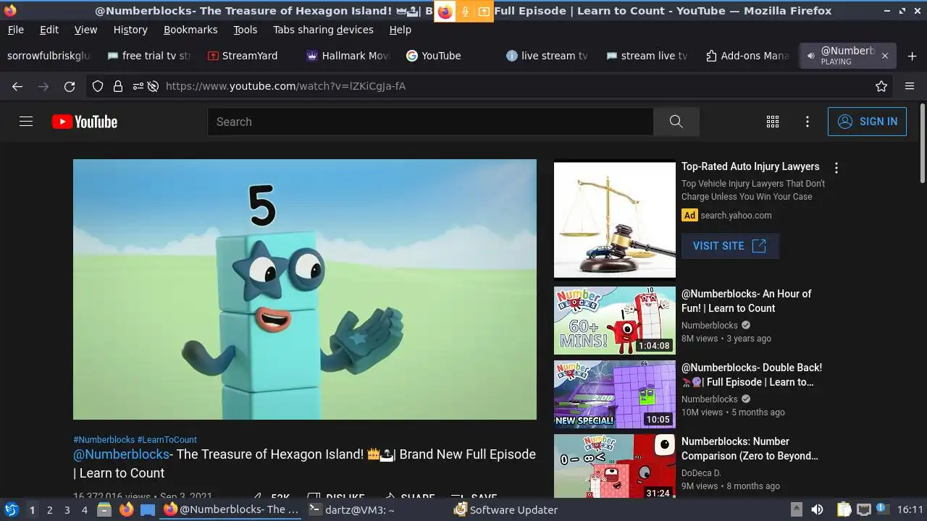Switch to the Add-ons Manager tab
Screen dimensions: 927x521
[x=747, y=56]
